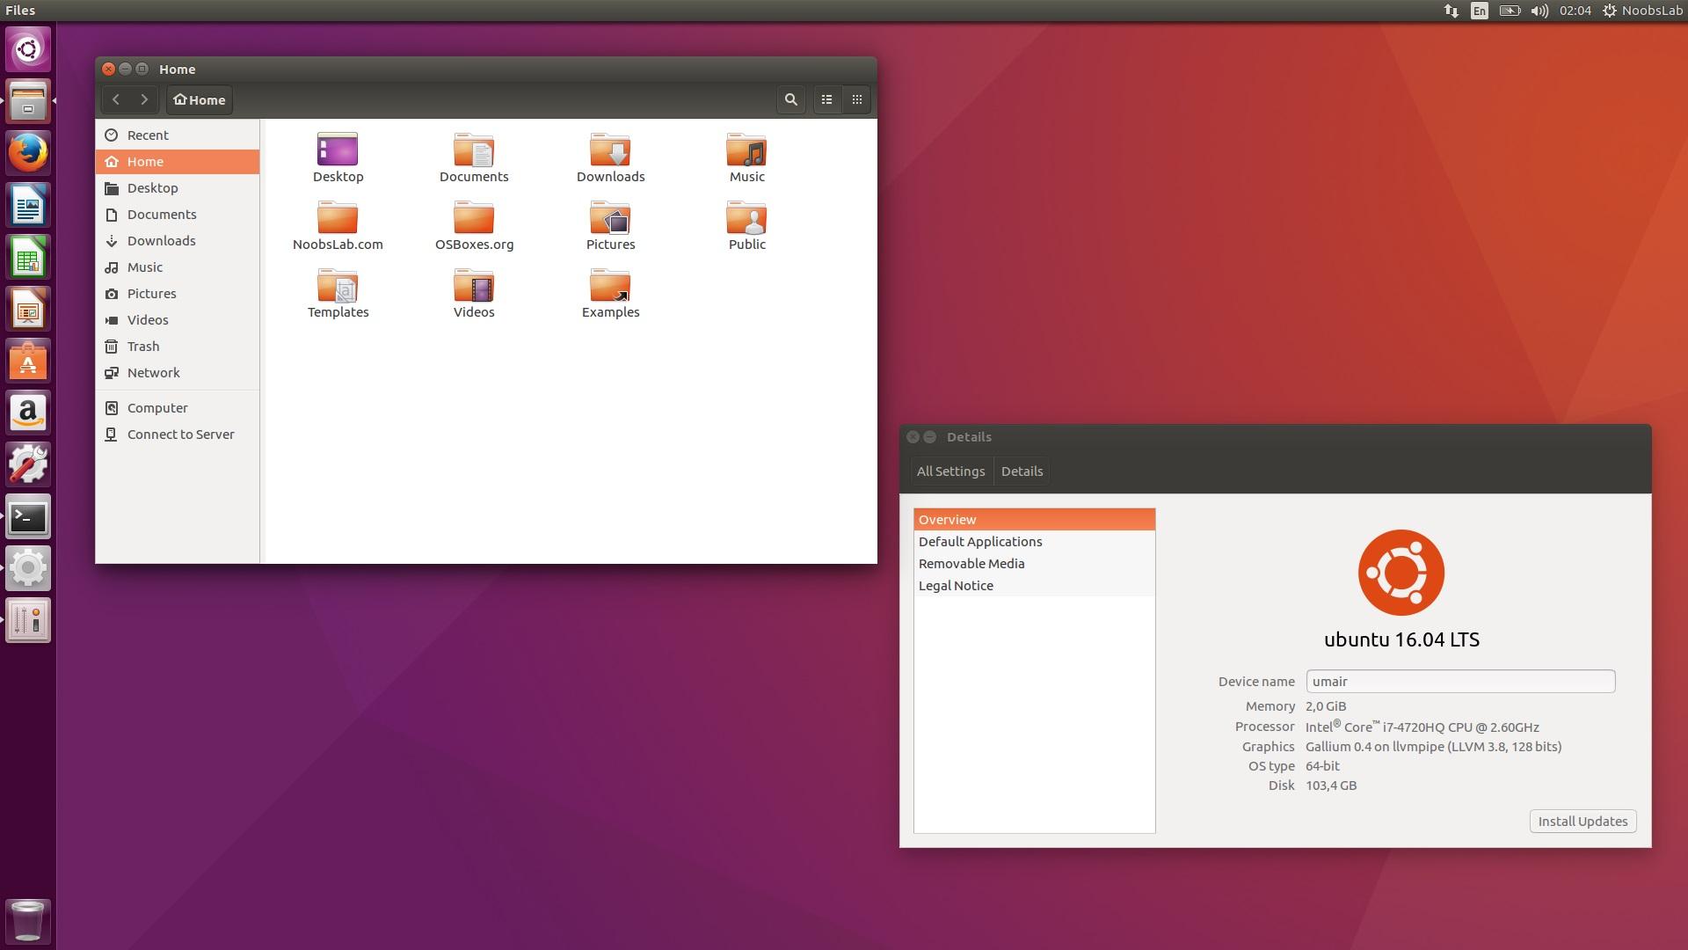Viewport: 1688px width, 950px height.
Task: Switch to list view in Files
Action: (x=826, y=100)
